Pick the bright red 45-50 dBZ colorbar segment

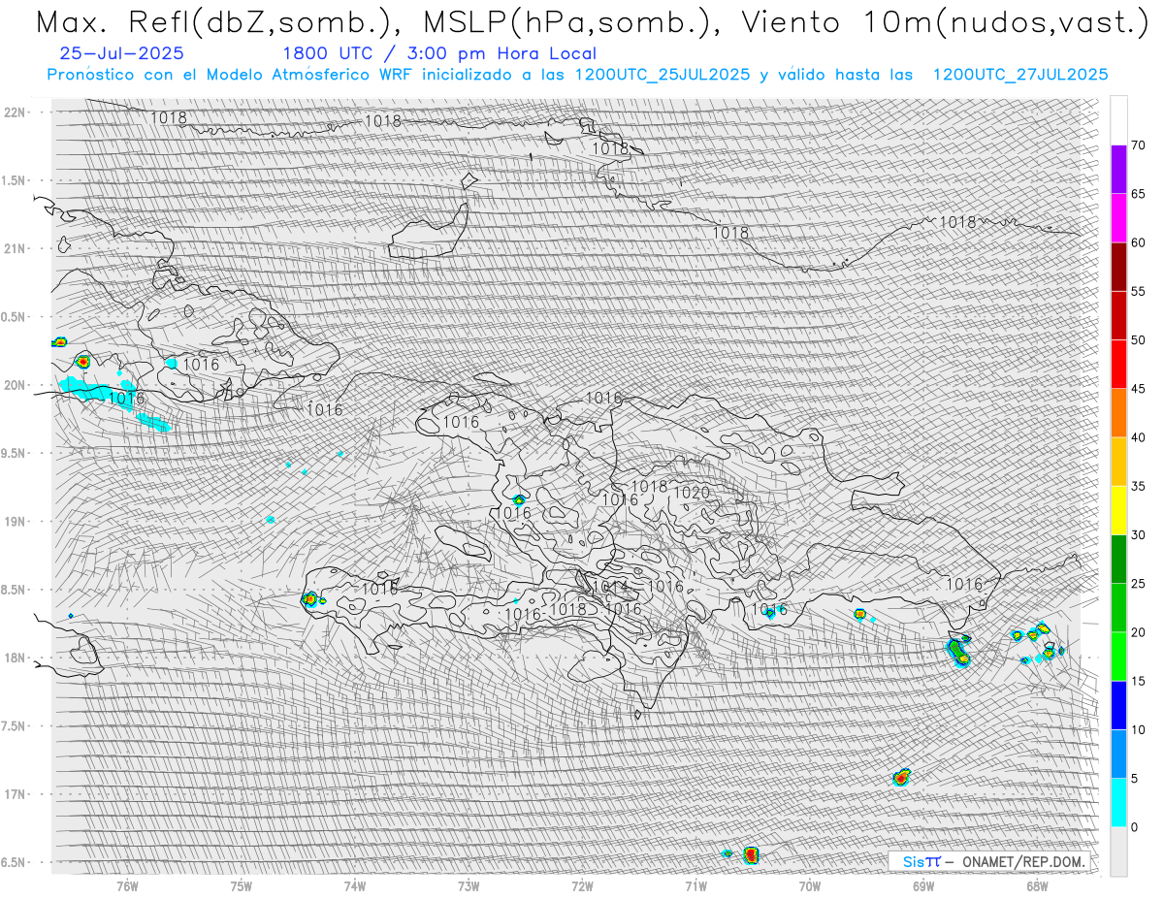click(1118, 365)
